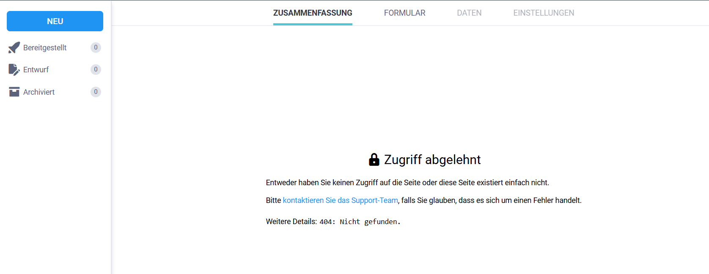Click the padlock icon next to heading

(x=374, y=159)
